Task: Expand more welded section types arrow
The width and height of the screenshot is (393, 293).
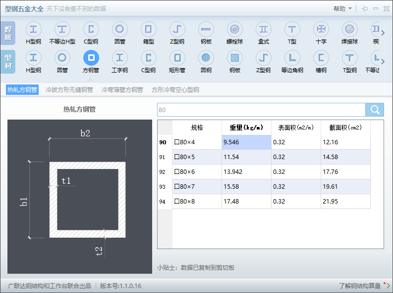Action: tap(383, 33)
